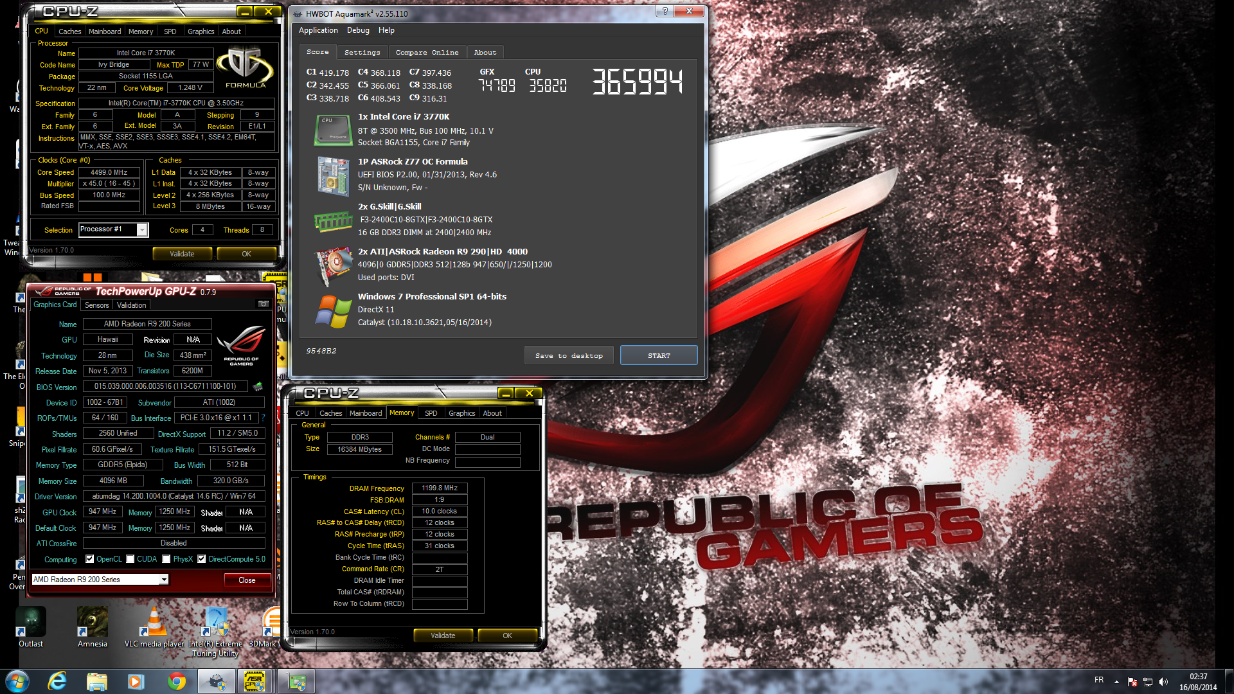The image size is (1234, 694).
Task: Click Show desktop strip beside clock
Action: pyautogui.click(x=1229, y=681)
